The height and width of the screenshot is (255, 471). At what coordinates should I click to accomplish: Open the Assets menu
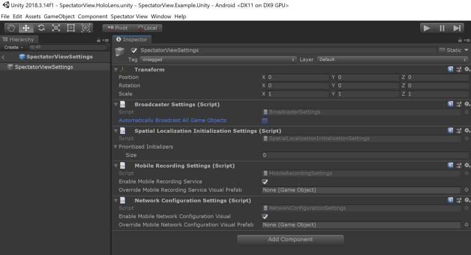point(33,16)
